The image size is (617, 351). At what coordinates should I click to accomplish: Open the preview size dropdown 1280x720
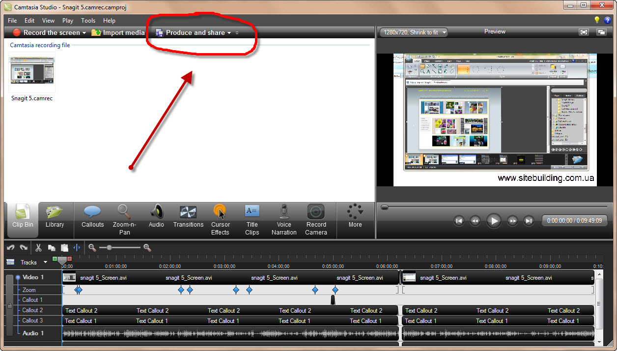[x=413, y=32]
